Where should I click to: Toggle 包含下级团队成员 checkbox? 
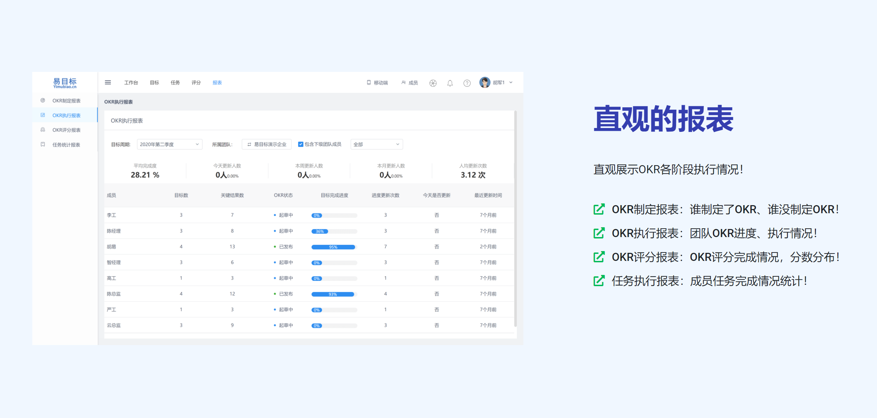(x=300, y=144)
